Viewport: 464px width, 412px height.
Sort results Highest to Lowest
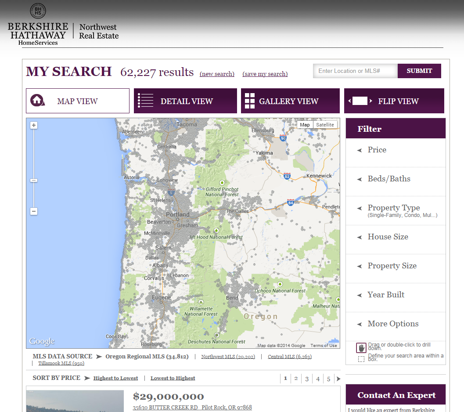(115, 378)
